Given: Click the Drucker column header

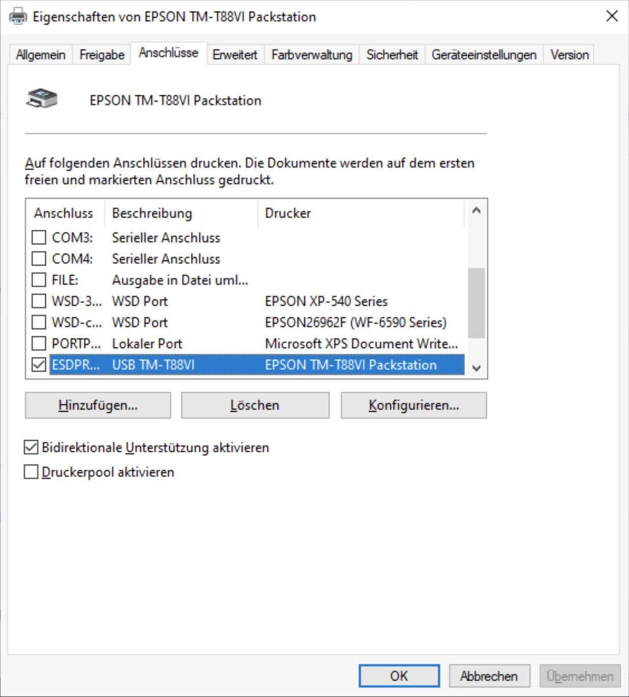Looking at the screenshot, I should click(x=361, y=213).
